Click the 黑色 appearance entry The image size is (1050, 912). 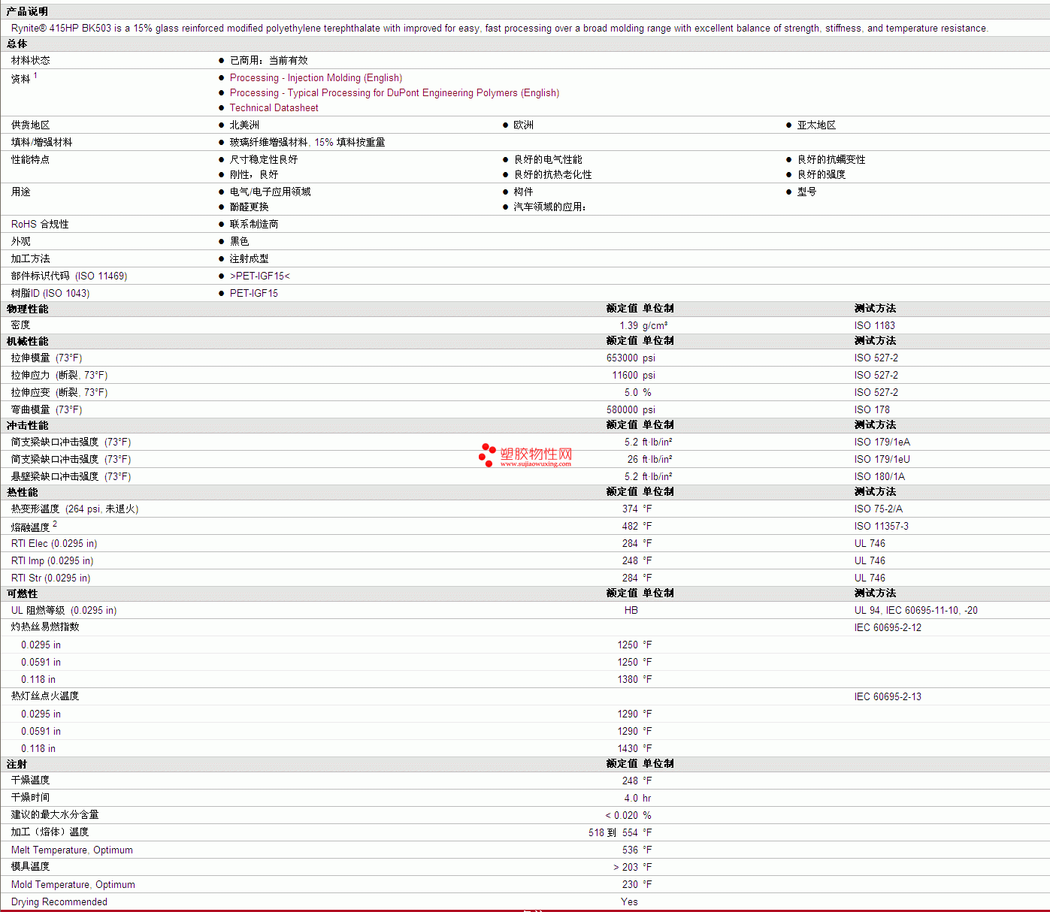[239, 242]
